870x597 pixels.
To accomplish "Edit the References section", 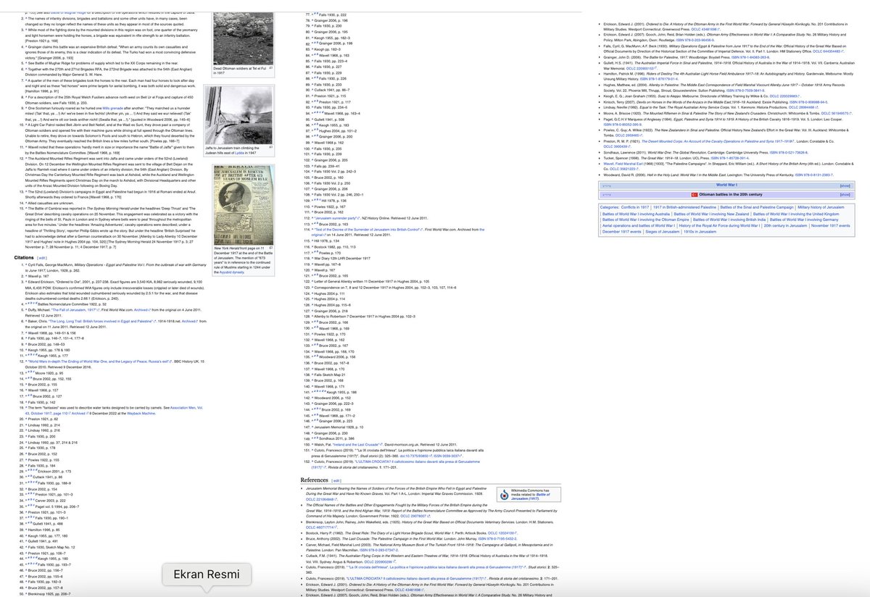I will tap(336, 480).
